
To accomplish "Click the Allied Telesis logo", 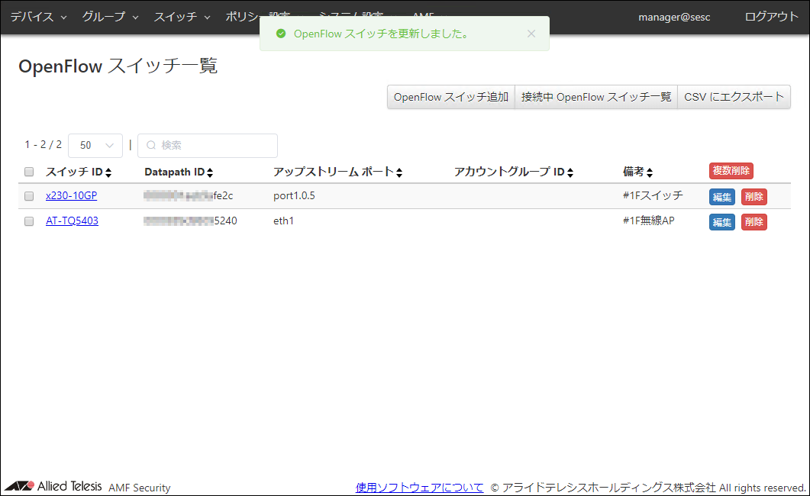I will 53,486.
